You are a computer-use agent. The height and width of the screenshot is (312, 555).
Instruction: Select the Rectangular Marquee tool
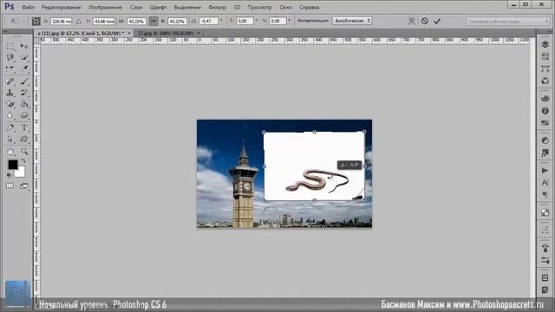click(x=10, y=46)
